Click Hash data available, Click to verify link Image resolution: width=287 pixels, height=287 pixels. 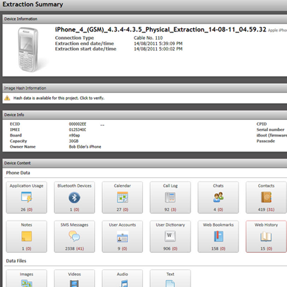pyautogui.click(x=59, y=98)
